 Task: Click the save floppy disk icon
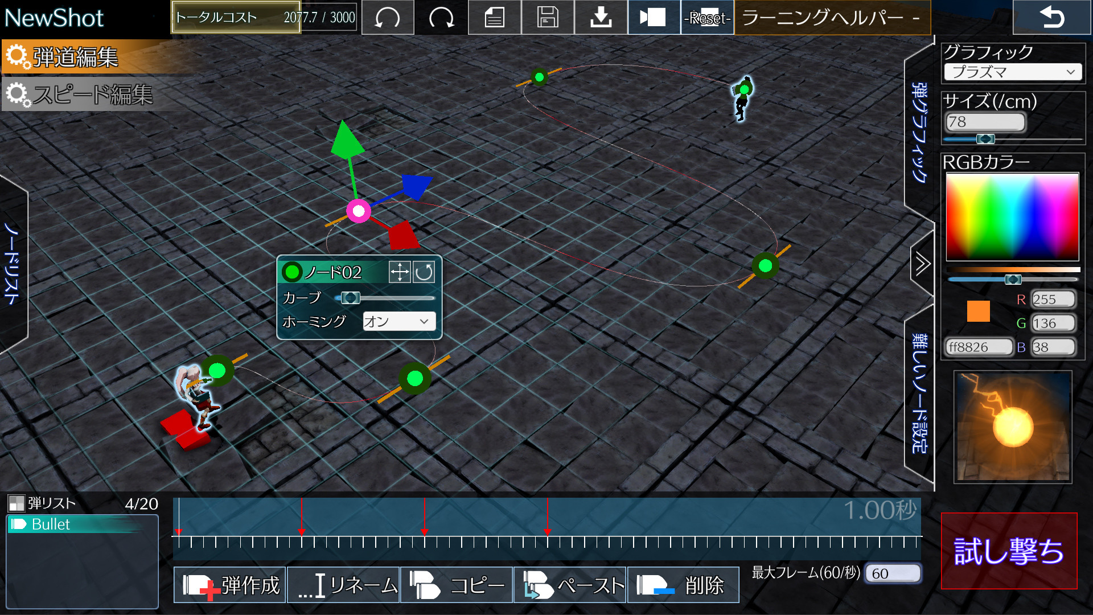coord(547,18)
